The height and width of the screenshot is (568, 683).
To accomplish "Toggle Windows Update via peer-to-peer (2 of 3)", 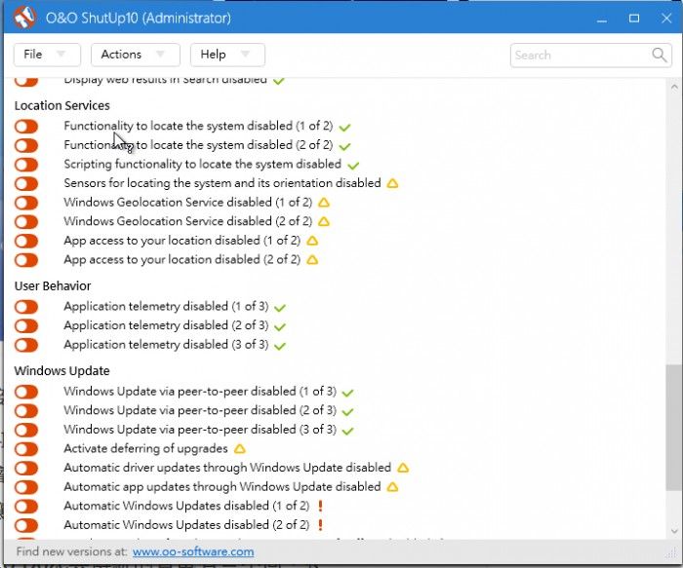I will 26,411.
